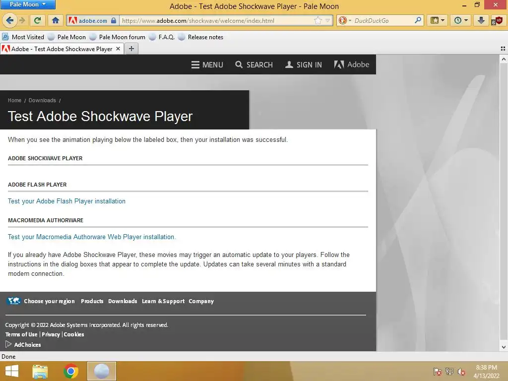Click the ADOBE SHOCKWAVE PLAYER heading text
Image resolution: width=508 pixels, height=381 pixels.
coord(45,158)
